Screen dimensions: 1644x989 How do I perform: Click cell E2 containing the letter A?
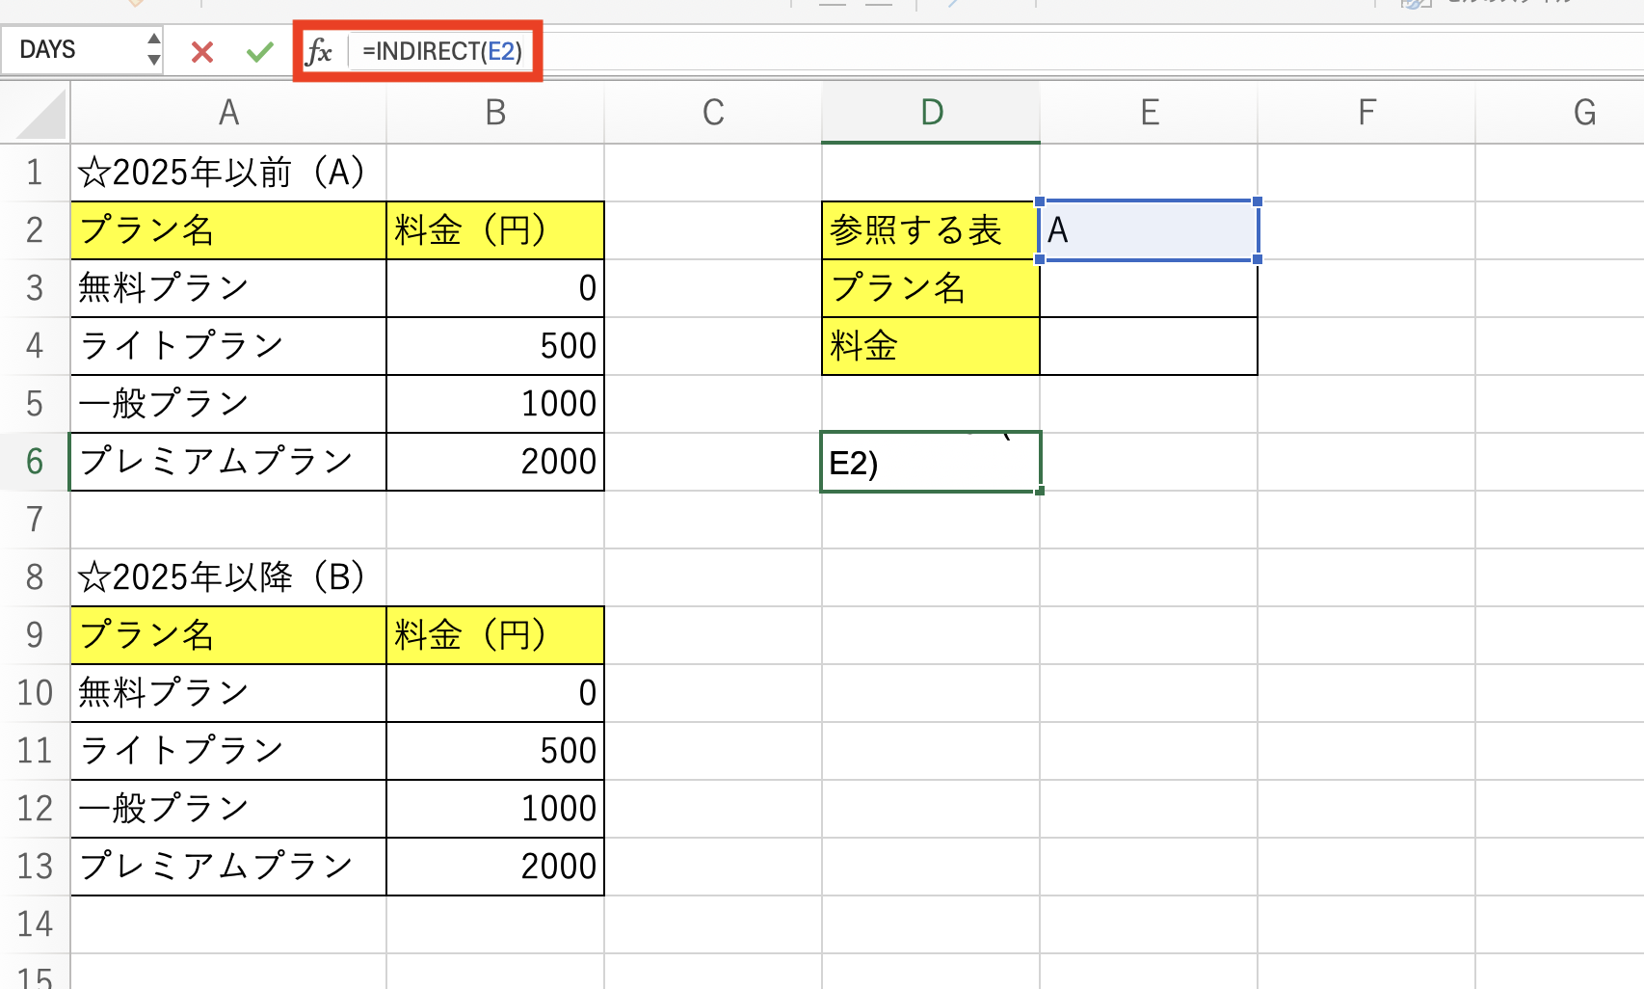pyautogui.click(x=1148, y=230)
